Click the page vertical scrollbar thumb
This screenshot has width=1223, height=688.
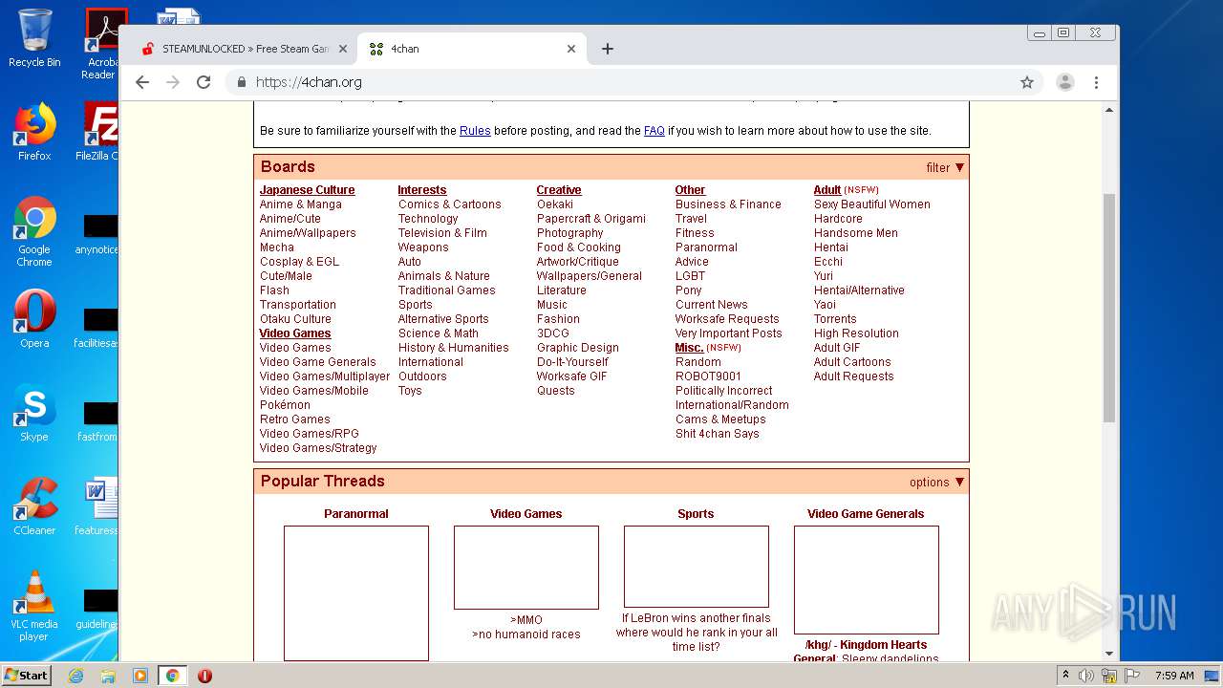[1109, 308]
